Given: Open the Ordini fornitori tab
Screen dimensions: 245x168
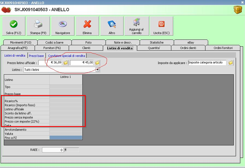Looking at the screenshot, I should (x=223, y=48).
